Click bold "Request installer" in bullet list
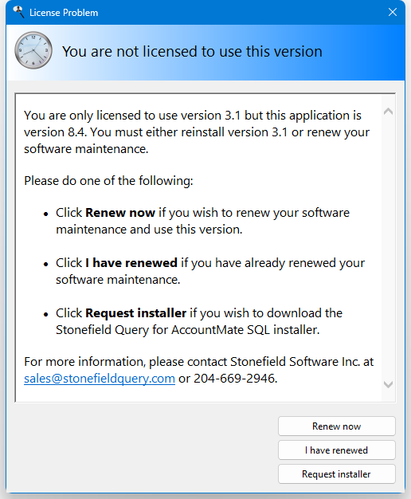This screenshot has height=499, width=411. tap(136, 313)
